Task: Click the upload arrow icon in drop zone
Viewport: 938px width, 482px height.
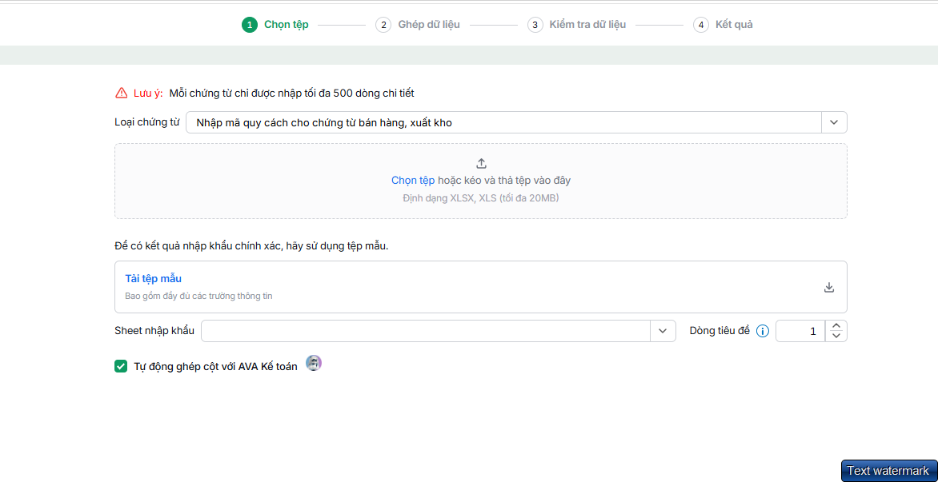Action: (x=482, y=163)
